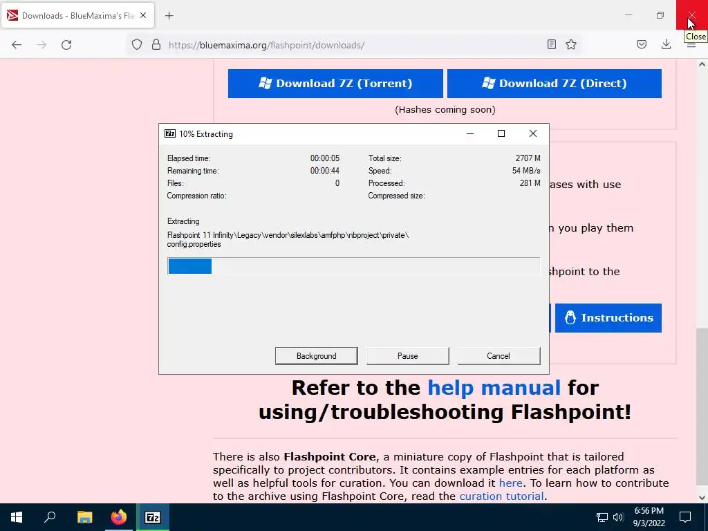Click the Speed value 54 MB/s
Image resolution: width=708 pixels, height=531 pixels.
[x=526, y=171]
